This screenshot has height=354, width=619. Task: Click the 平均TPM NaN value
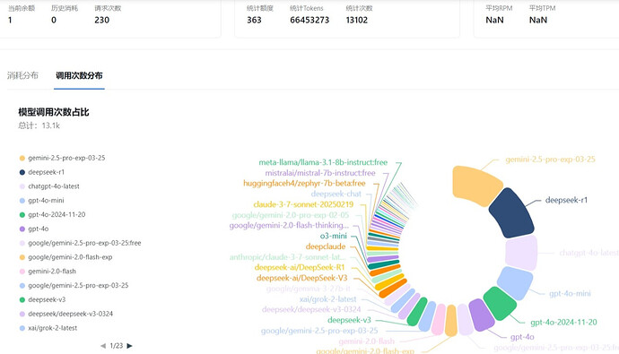[x=538, y=20]
